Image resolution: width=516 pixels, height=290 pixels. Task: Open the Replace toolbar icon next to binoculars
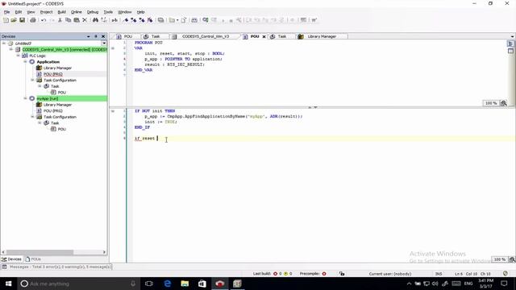[x=104, y=20]
